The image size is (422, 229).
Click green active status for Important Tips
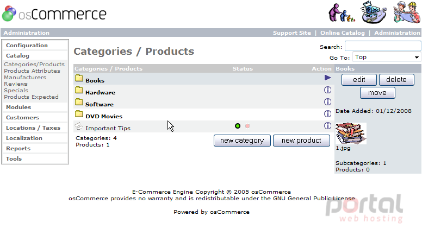click(x=238, y=126)
